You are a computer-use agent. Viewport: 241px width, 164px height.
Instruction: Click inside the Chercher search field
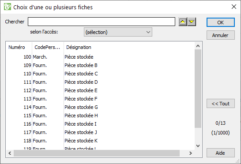[x=102, y=22]
